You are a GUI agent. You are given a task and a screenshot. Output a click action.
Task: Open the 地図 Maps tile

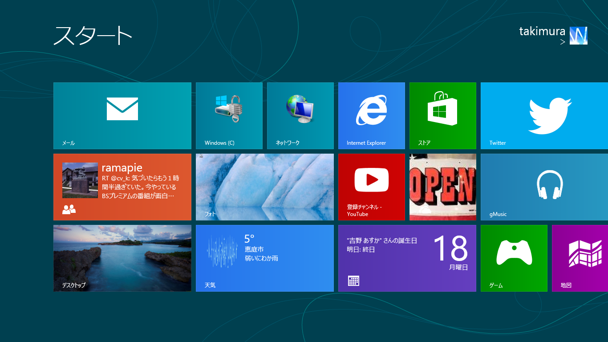coord(580,258)
